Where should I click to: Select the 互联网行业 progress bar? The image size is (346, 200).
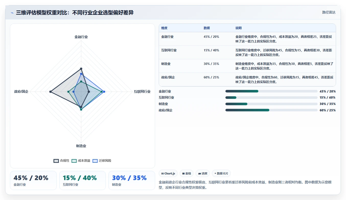click(x=271, y=98)
